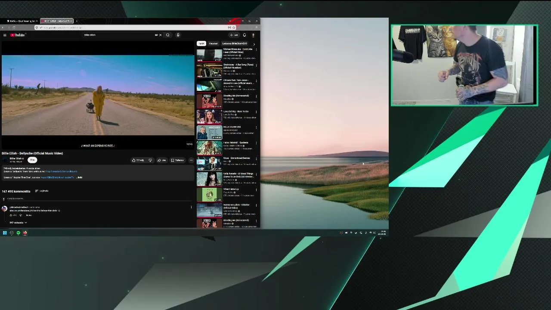Open the smarturl link in description
Screen dimensions: 551x310
click(61, 171)
